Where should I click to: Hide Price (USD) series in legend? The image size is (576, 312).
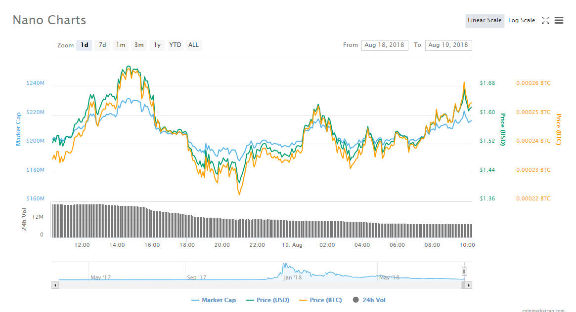point(267,300)
